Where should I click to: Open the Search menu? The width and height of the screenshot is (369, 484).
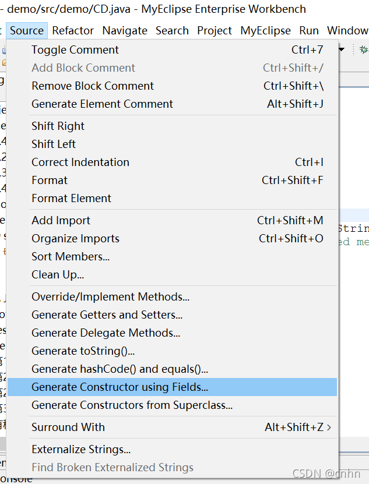pos(173,30)
